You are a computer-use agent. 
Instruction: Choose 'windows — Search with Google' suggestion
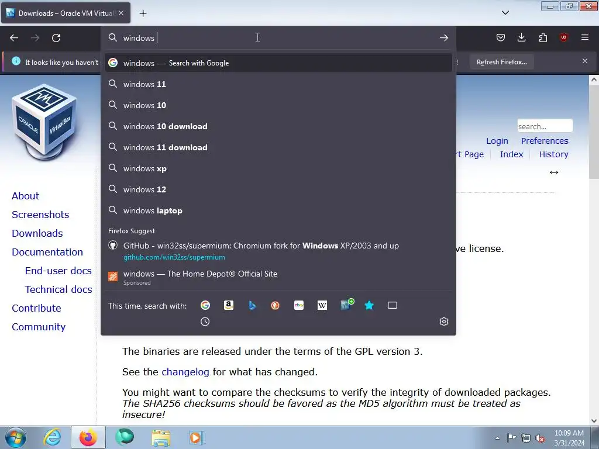(278, 63)
